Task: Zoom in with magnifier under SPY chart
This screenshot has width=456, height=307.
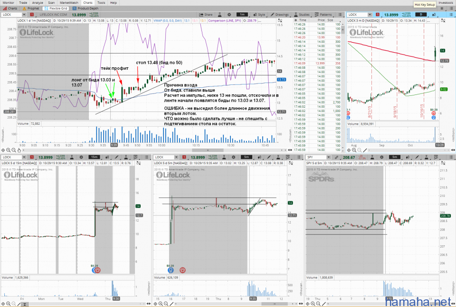Action: [313, 304]
